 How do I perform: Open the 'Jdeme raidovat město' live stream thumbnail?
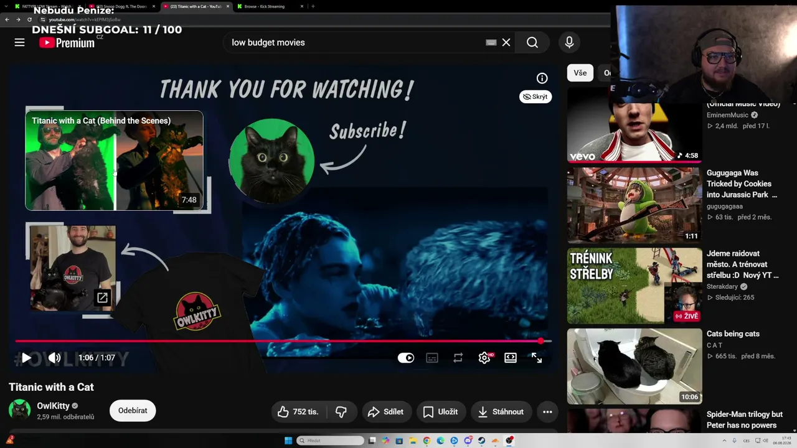pos(634,286)
